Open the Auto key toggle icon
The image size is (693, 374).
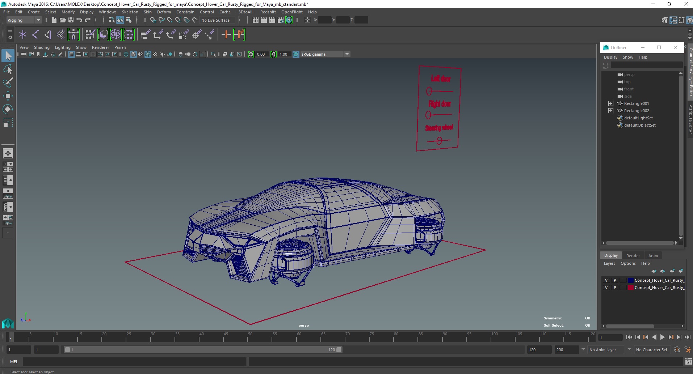(x=677, y=349)
